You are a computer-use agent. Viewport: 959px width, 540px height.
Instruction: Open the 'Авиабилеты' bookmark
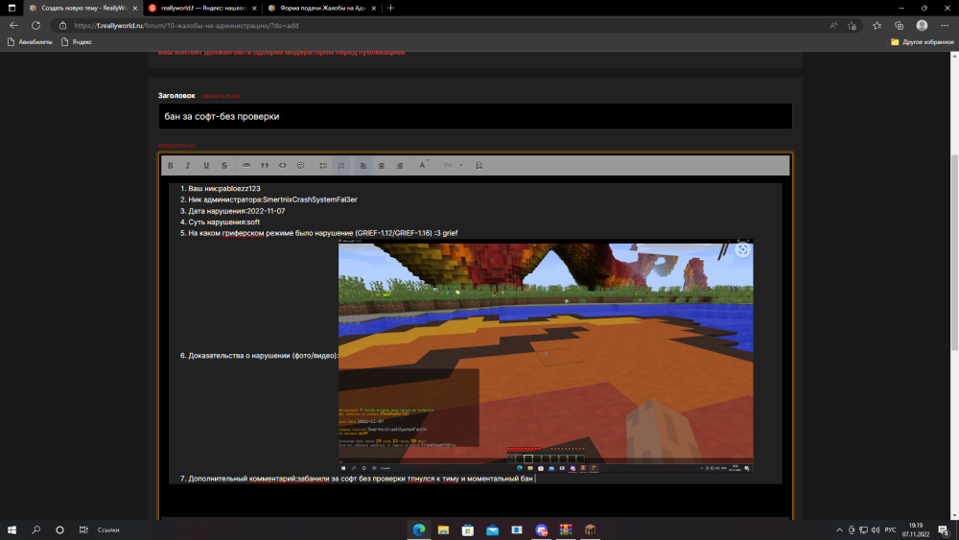[x=30, y=42]
